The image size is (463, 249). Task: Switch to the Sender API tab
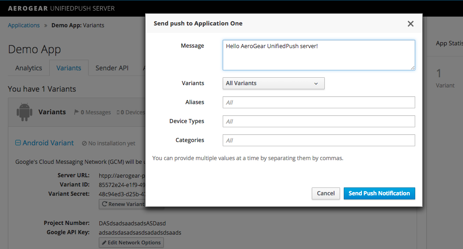[112, 68]
